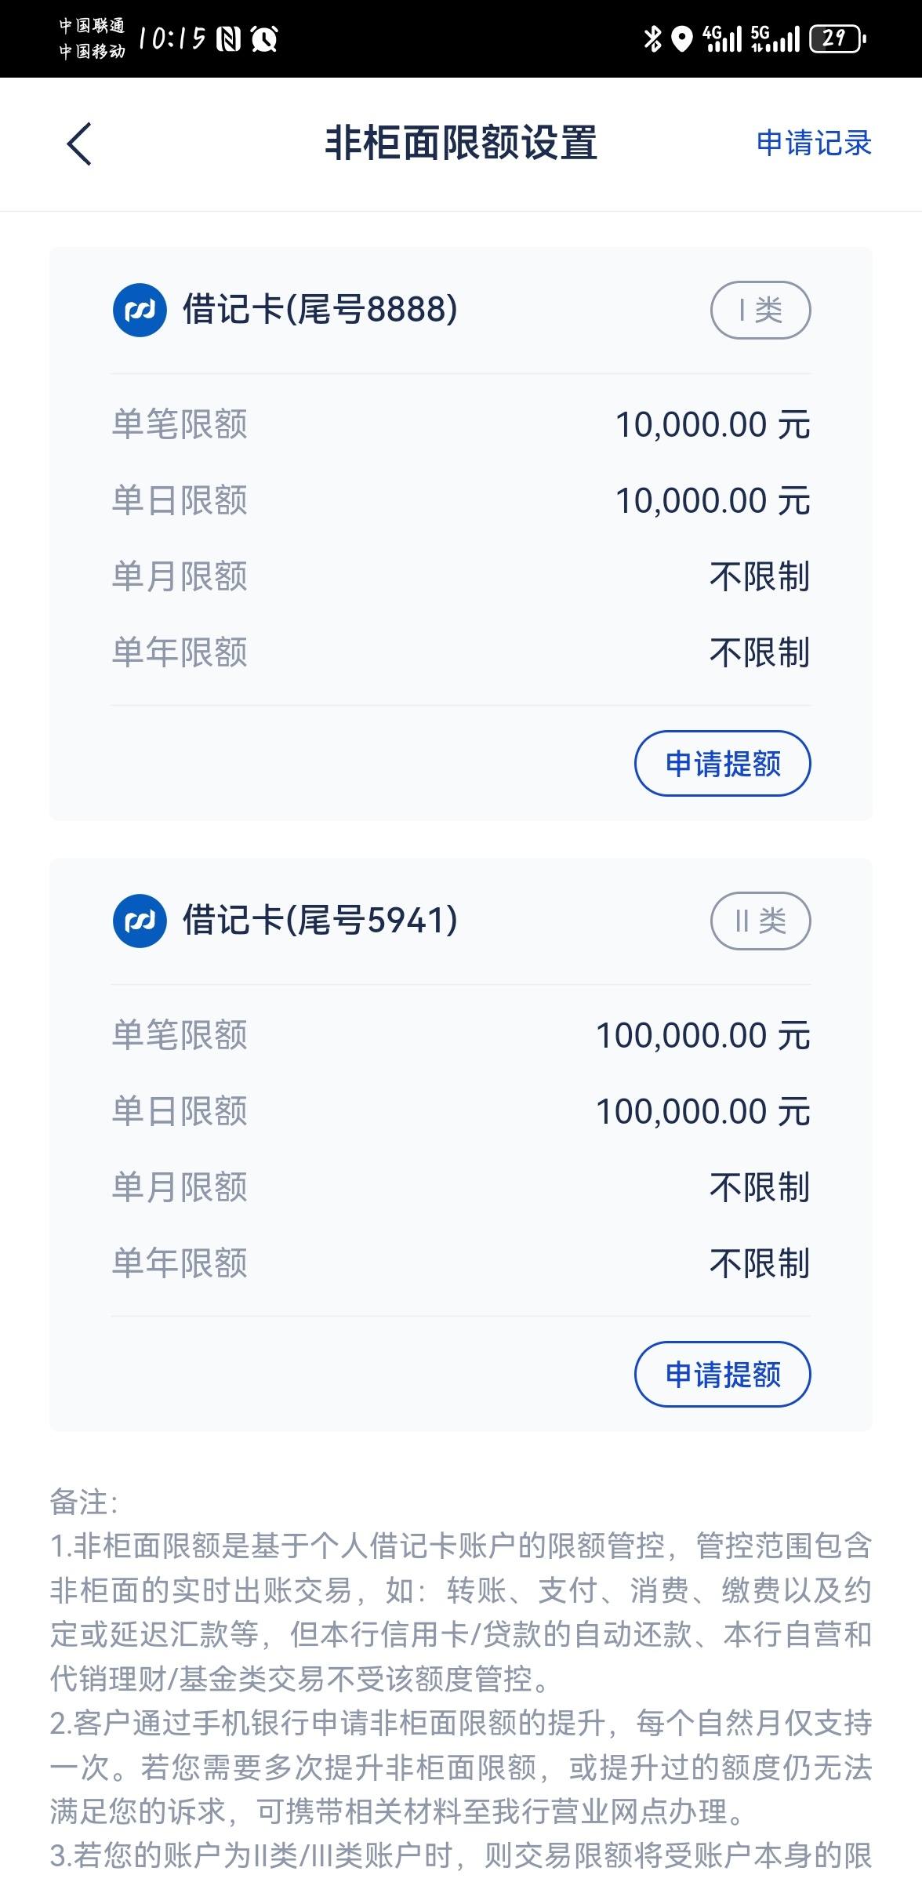The width and height of the screenshot is (922, 1882).
Task: Tap the I类 account type badge
Action: [760, 310]
